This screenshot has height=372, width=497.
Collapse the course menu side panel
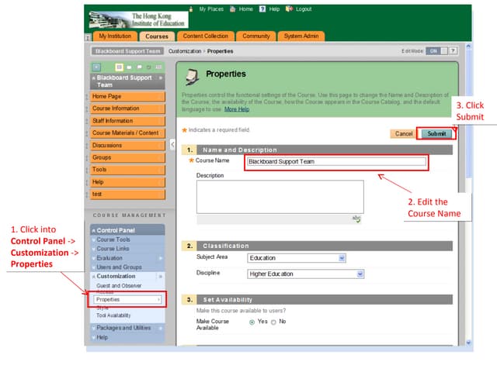click(x=172, y=145)
